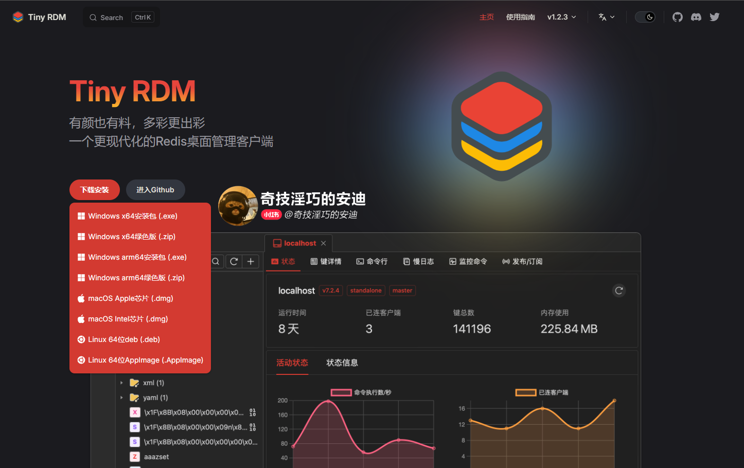This screenshot has height=468, width=744.
Task: Expand the yaml (1) folder
Action: click(x=121, y=398)
